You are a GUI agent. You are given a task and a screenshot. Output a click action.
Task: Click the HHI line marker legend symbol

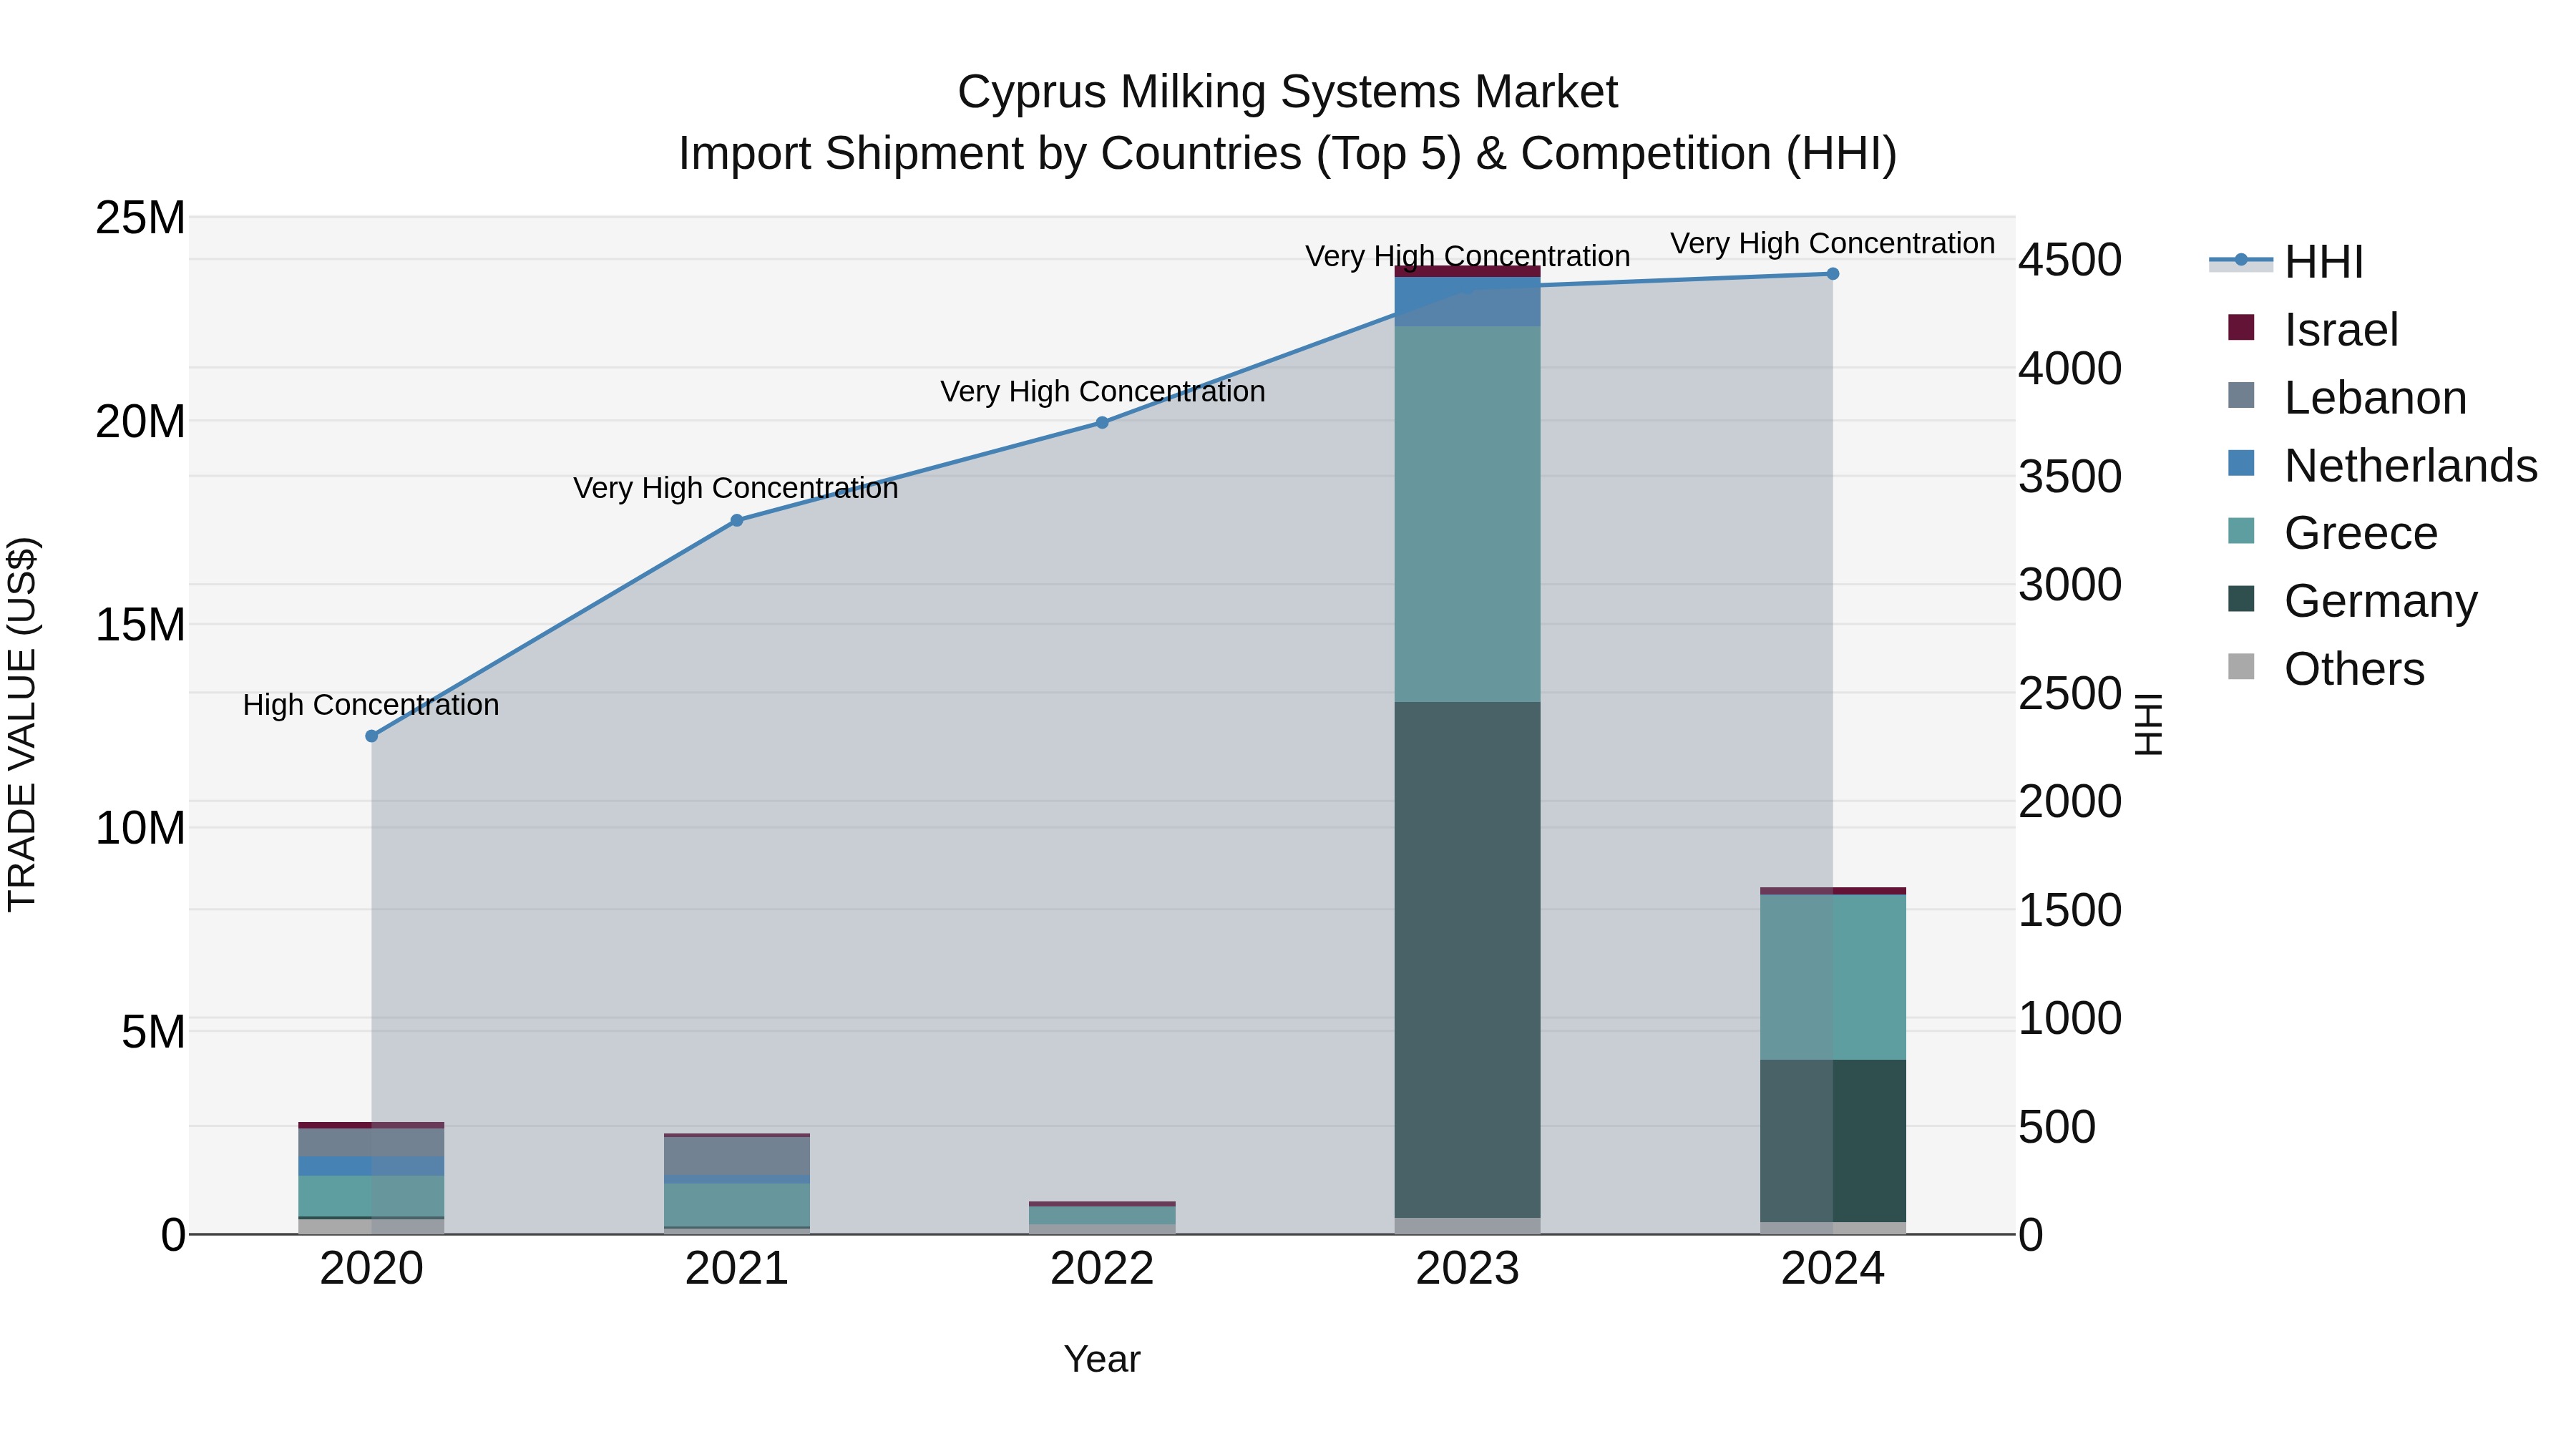click(x=2241, y=260)
